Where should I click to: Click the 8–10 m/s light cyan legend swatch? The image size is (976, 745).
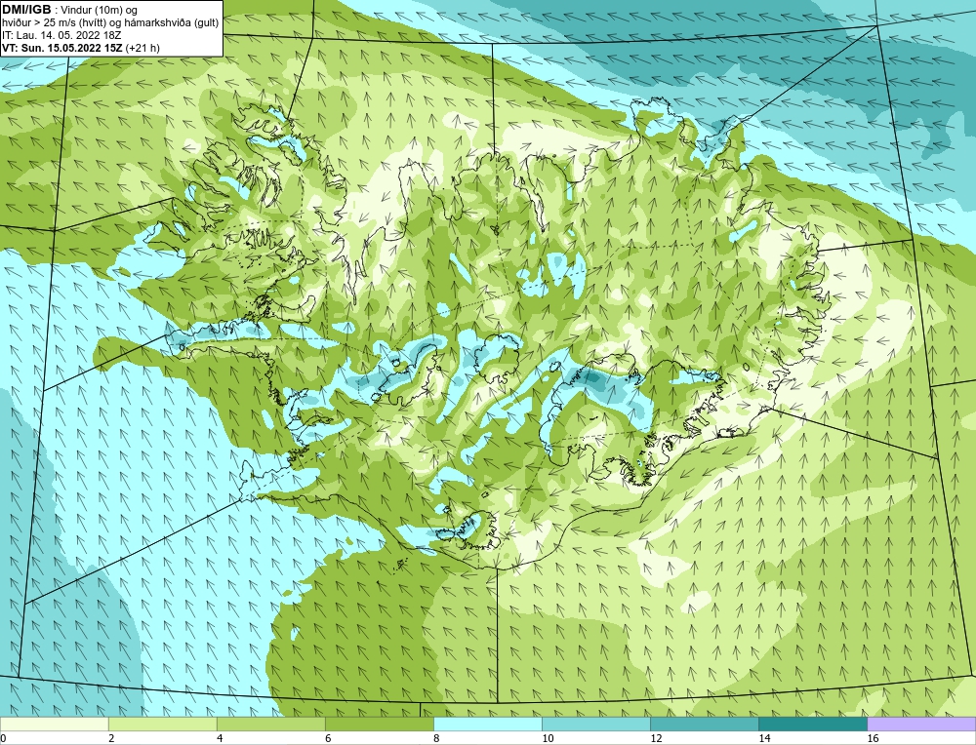(487, 724)
